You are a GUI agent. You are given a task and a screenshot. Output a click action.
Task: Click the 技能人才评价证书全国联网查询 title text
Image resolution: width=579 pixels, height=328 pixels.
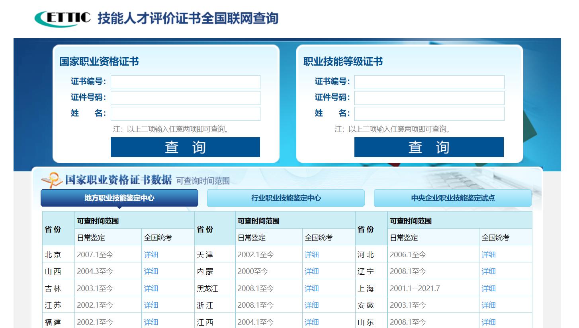coord(187,18)
